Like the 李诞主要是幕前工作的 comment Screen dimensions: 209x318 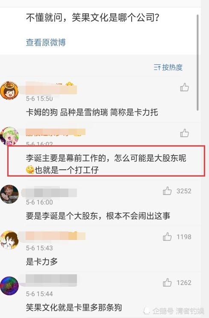184,133
